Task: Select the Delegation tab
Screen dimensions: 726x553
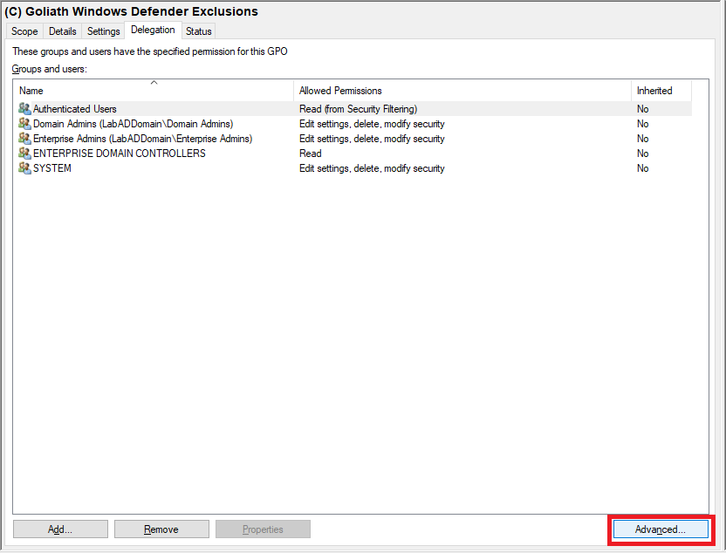Action: pyautogui.click(x=153, y=30)
